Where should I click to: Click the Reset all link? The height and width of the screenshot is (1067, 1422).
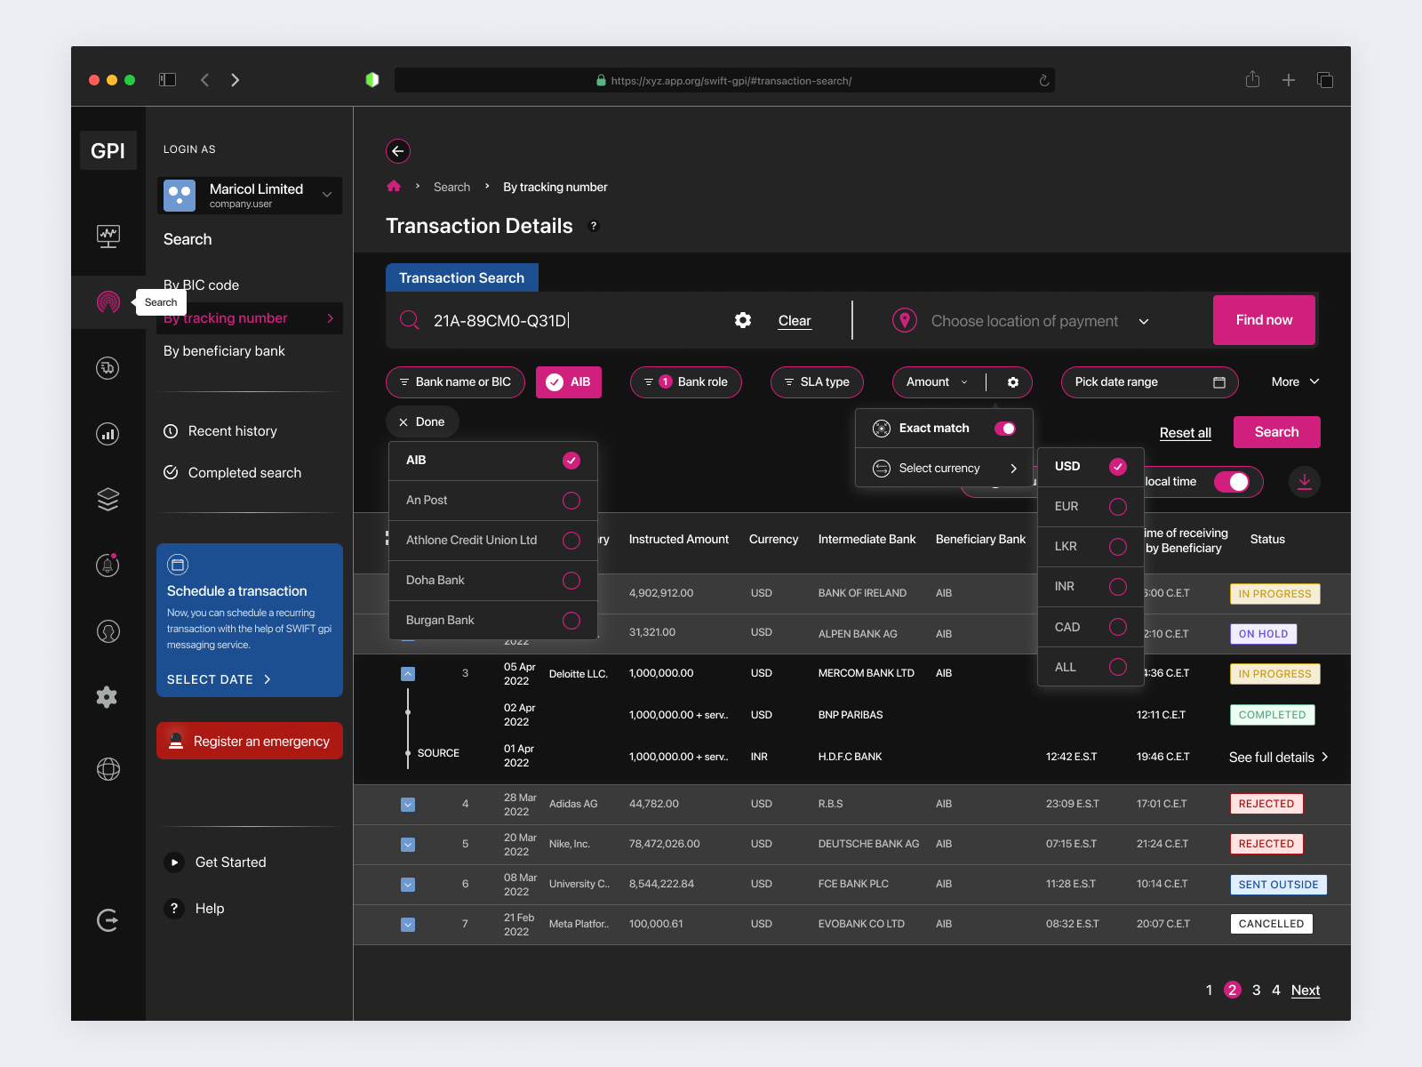(x=1185, y=432)
